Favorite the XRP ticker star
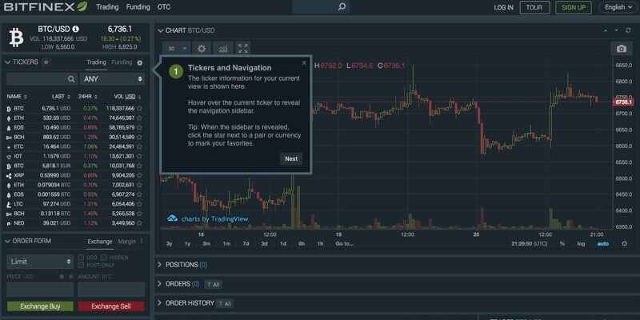Screen dimensions: 640x320 (x=139, y=175)
